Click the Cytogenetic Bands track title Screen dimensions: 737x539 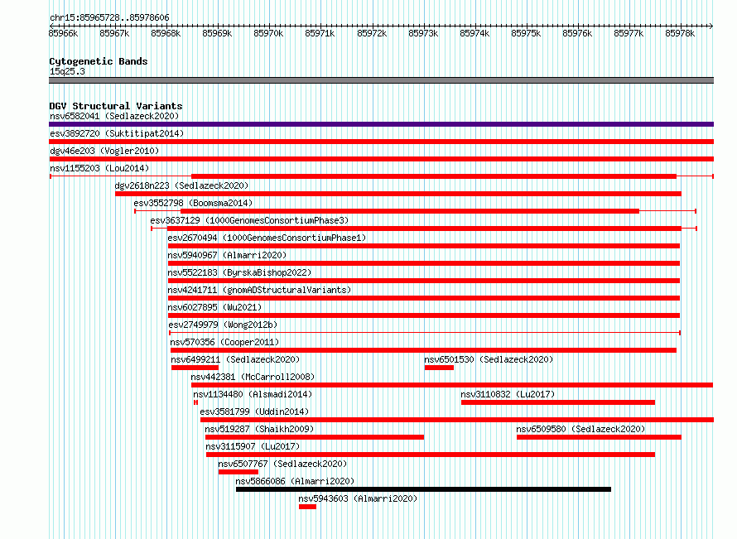click(99, 61)
